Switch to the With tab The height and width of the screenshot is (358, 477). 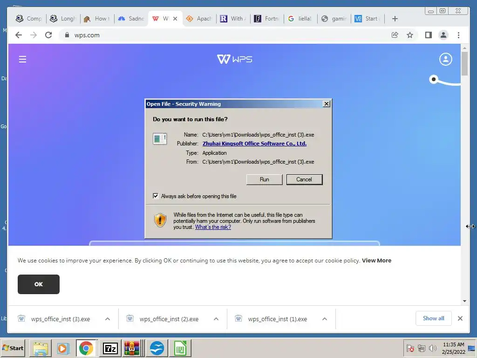tap(233, 19)
